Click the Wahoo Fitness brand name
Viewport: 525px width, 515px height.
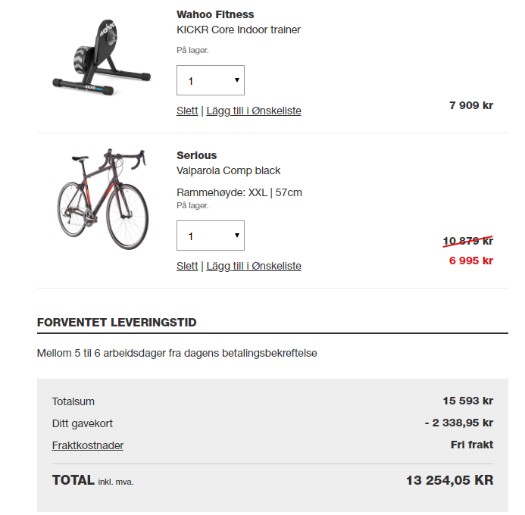(x=215, y=14)
